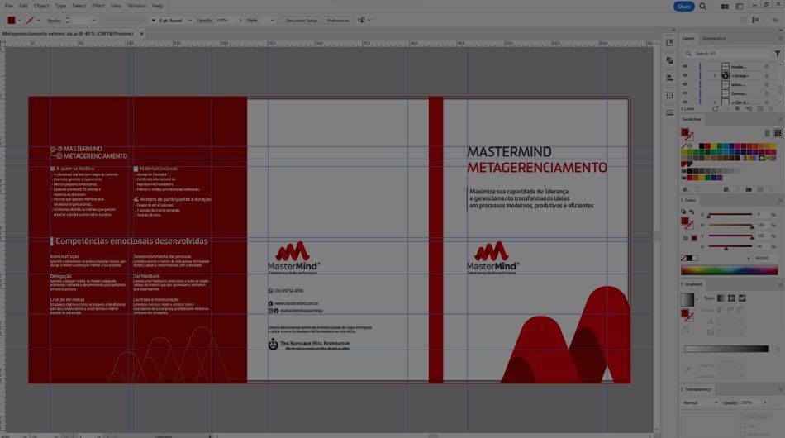Screen dimensions: 785x438
Task: Click the New Color Group folder icon
Action: pyautogui.click(x=749, y=190)
